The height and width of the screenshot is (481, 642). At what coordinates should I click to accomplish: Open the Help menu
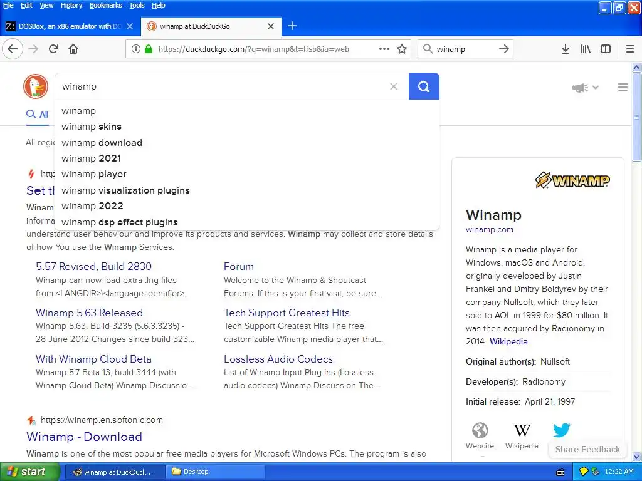click(158, 5)
